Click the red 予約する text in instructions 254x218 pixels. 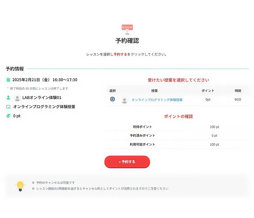[x=120, y=54]
